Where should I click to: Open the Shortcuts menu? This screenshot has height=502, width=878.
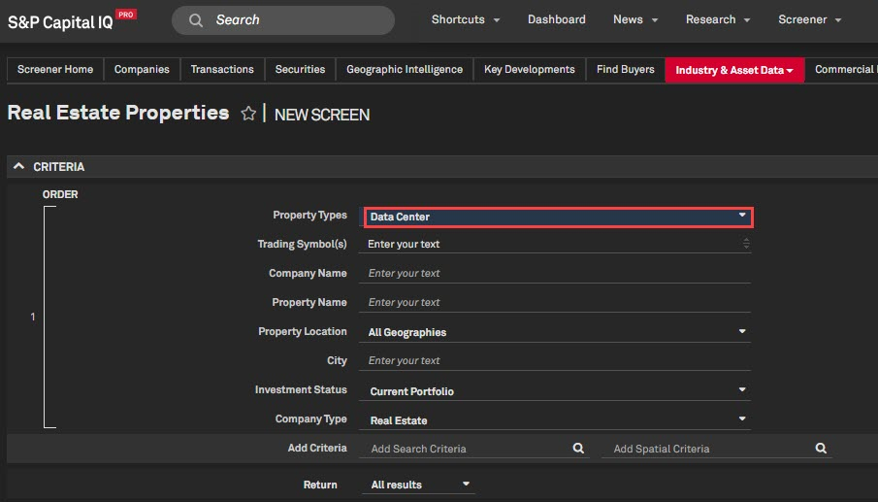tap(466, 19)
